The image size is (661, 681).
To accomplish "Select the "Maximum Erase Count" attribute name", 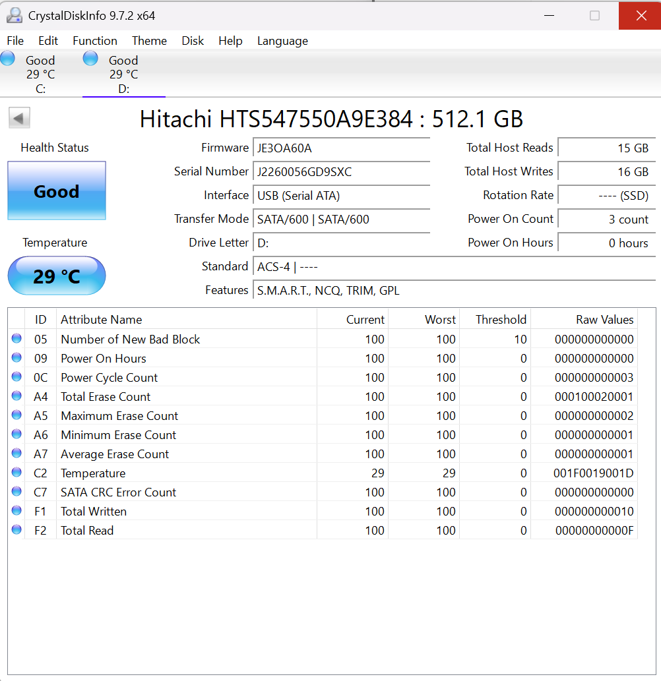I will (119, 415).
